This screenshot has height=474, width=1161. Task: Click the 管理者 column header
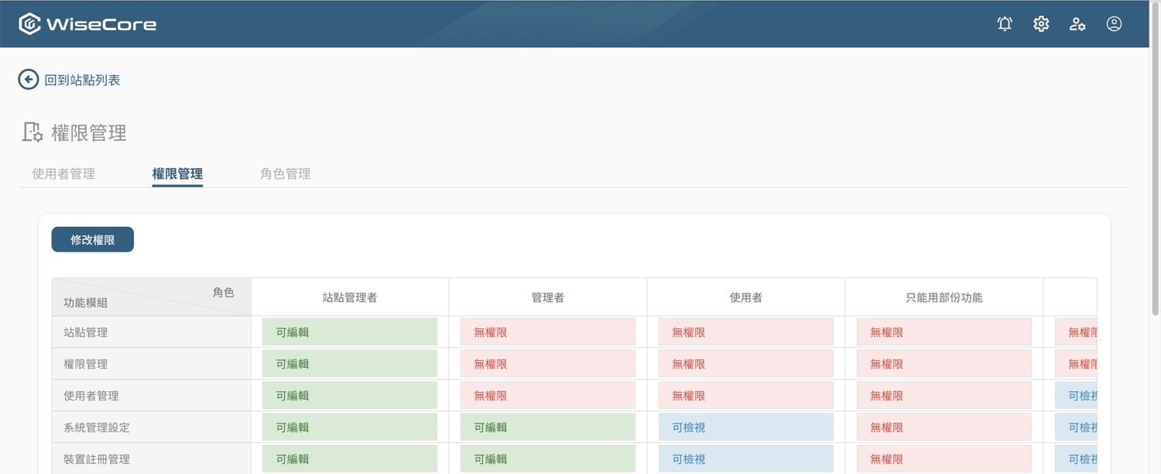[x=548, y=297]
